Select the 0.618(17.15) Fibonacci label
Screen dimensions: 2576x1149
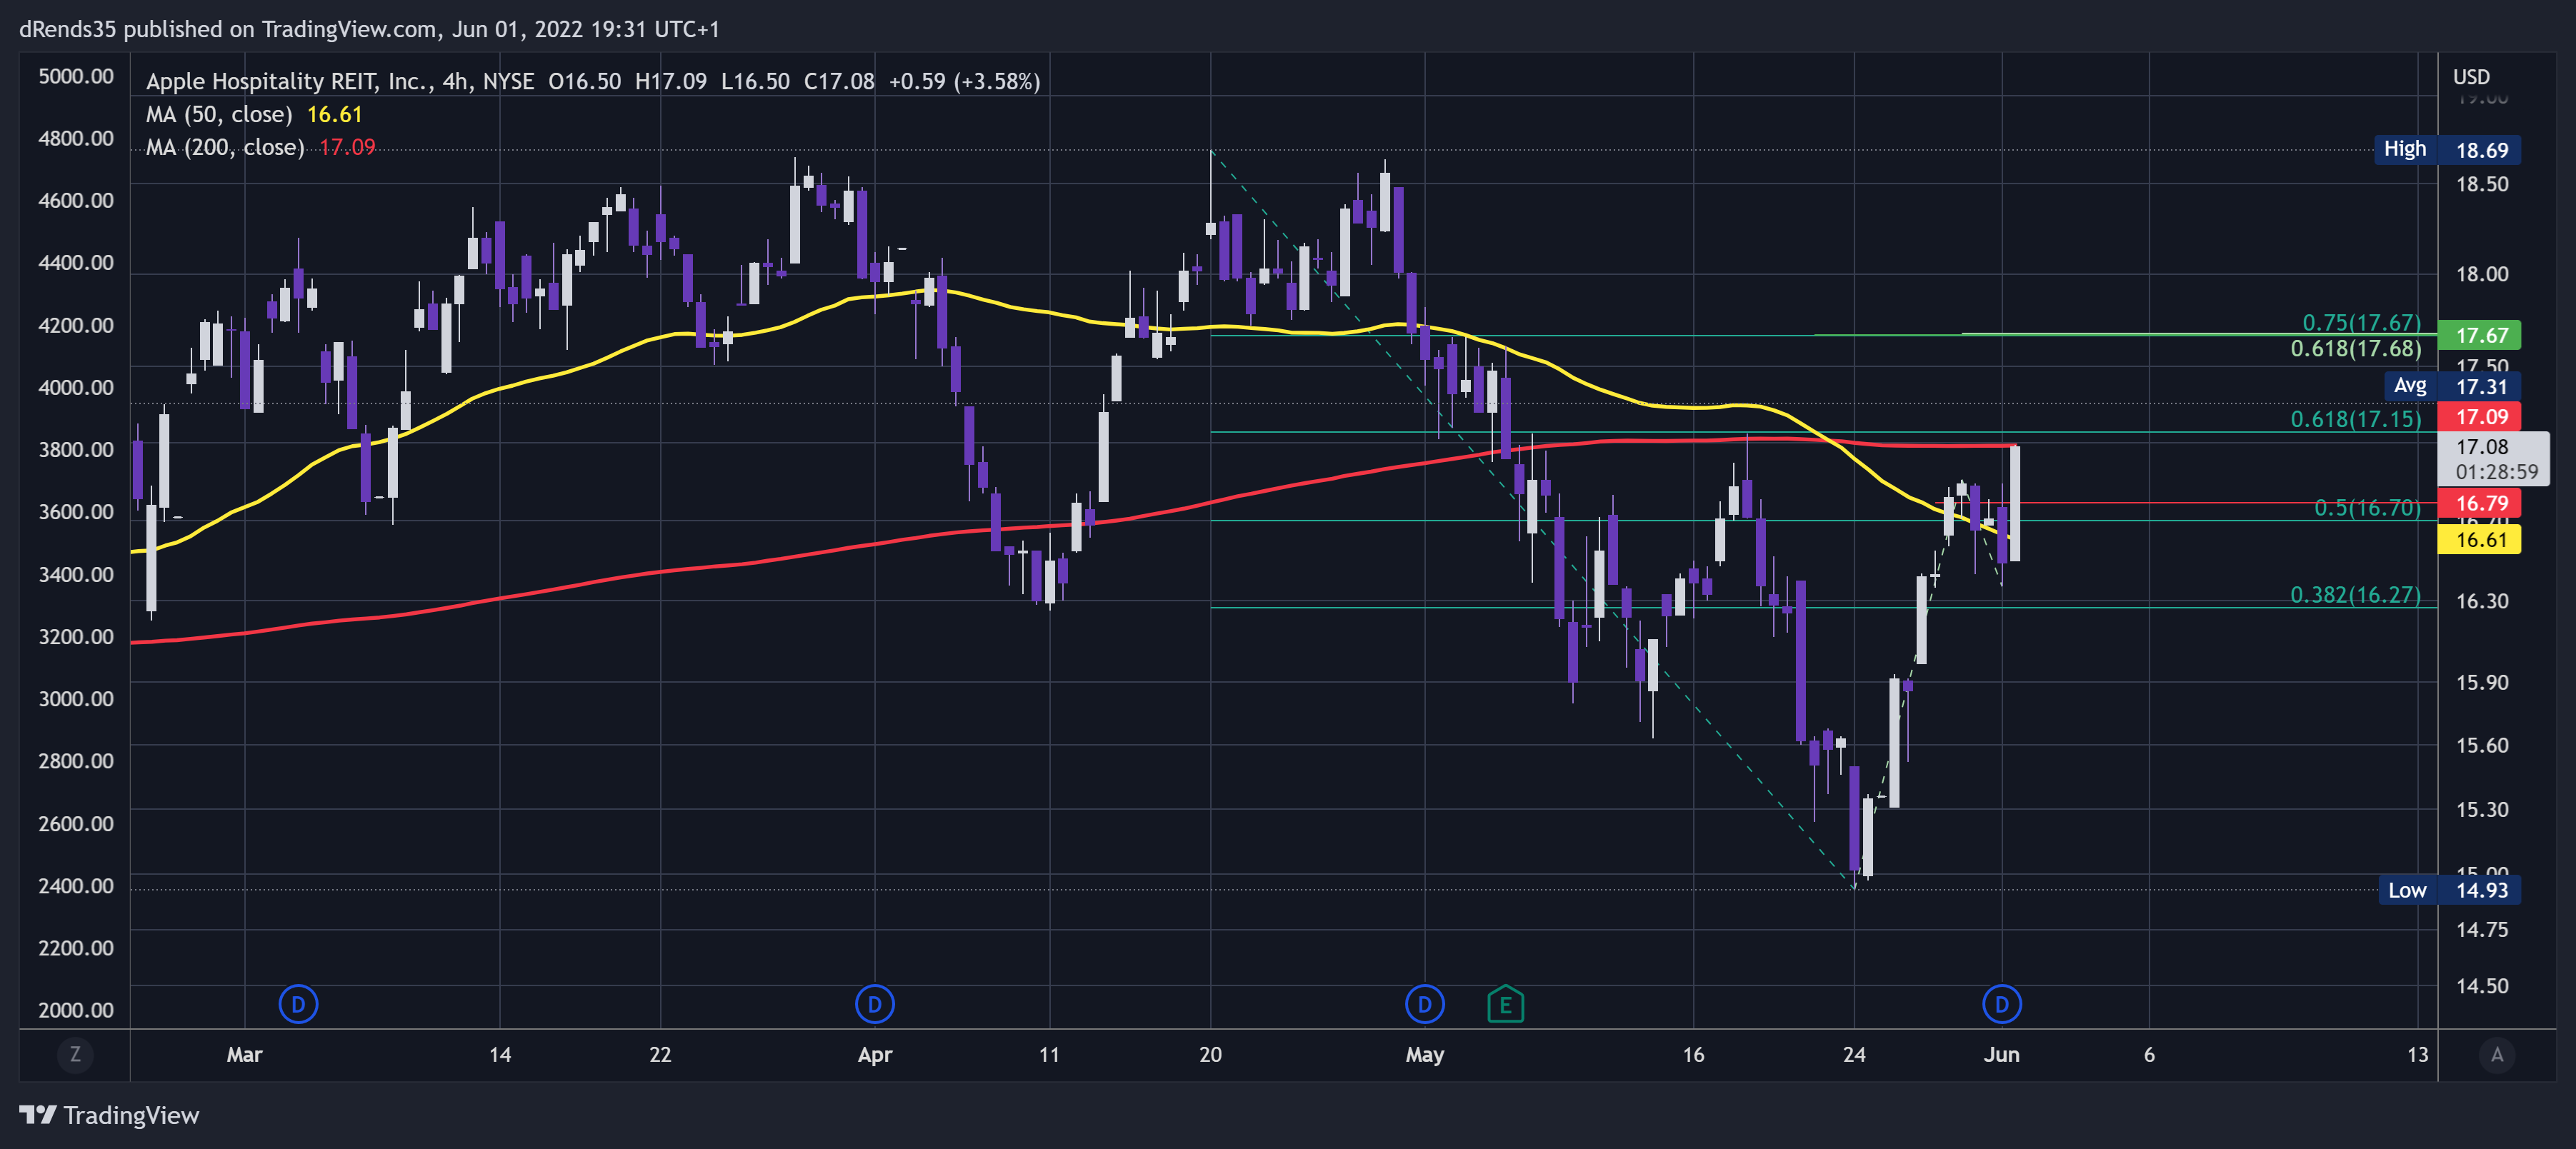2355,419
